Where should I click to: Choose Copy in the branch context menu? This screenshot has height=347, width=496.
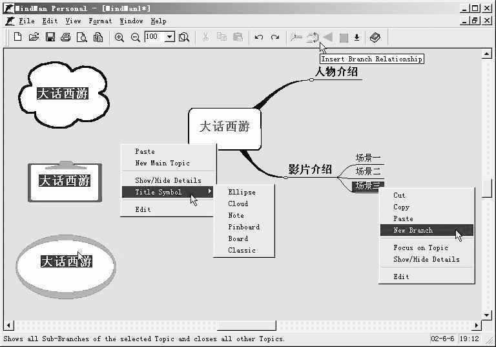point(427,207)
